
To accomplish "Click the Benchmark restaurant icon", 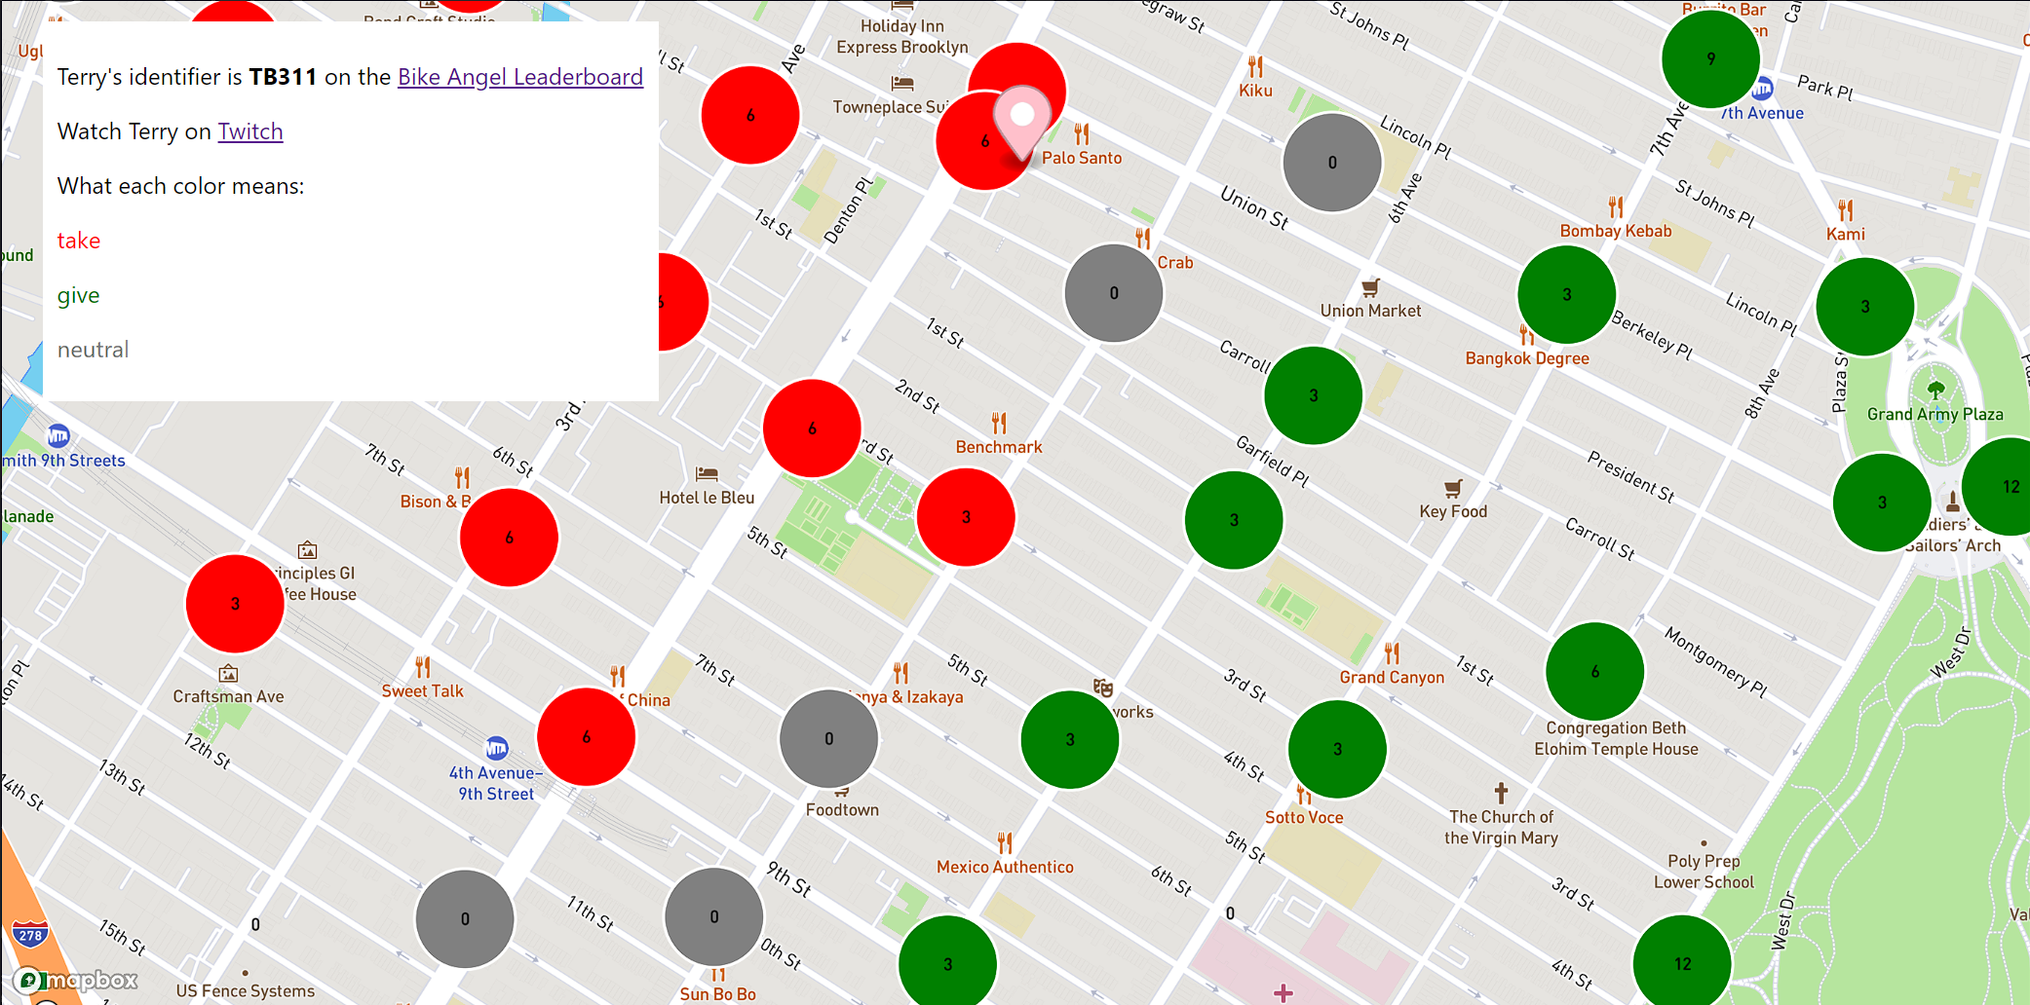I will tap(999, 424).
